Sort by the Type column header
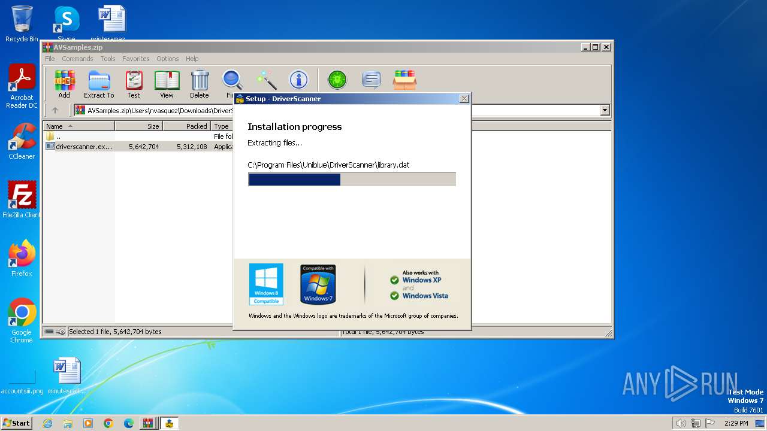The width and height of the screenshot is (767, 431). point(222,126)
